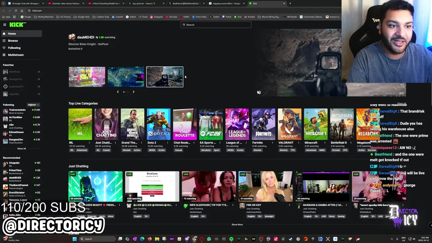Open the 8values stream thumbnail

tap(152, 186)
